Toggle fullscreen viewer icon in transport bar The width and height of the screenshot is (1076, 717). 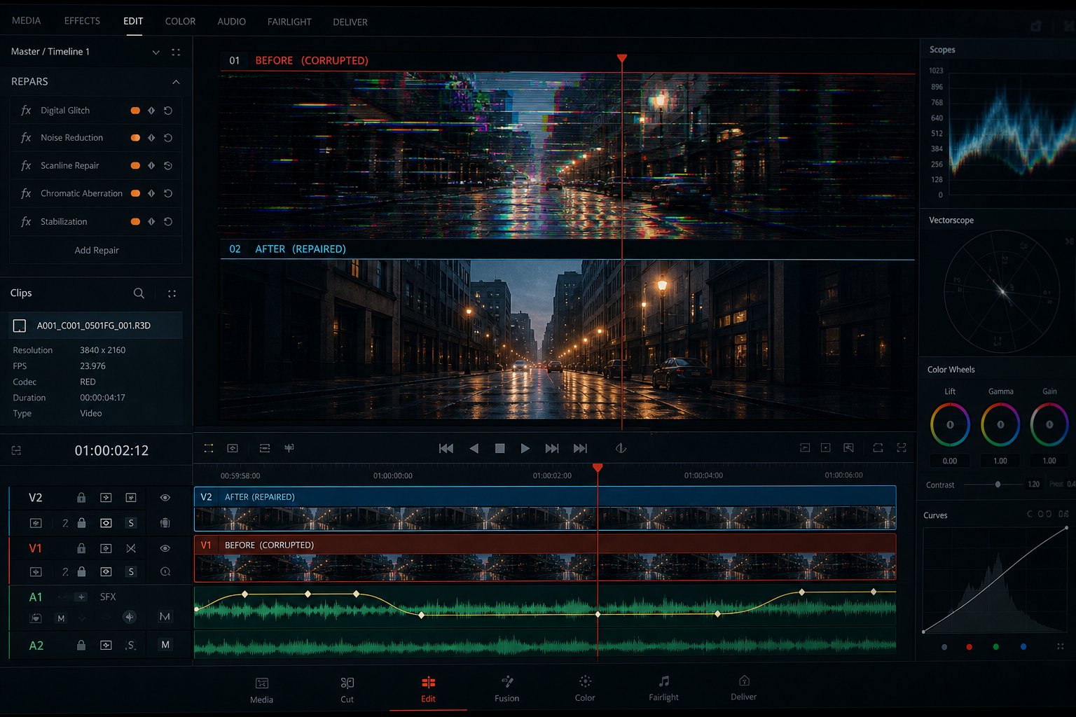click(902, 447)
